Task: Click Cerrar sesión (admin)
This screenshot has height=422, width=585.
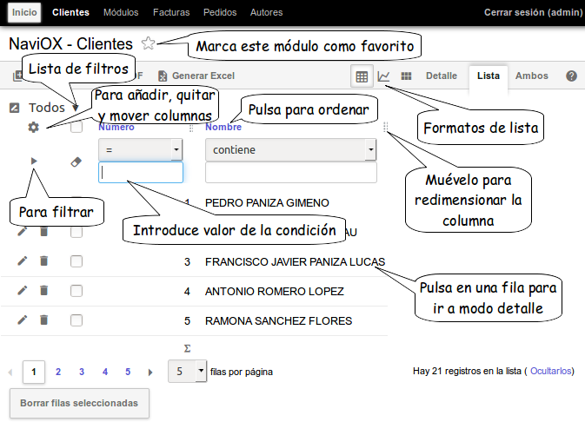Action: pyautogui.click(x=533, y=12)
